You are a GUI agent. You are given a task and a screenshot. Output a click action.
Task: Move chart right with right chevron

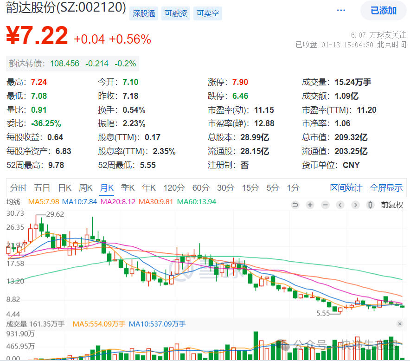pyautogui.click(x=355, y=205)
